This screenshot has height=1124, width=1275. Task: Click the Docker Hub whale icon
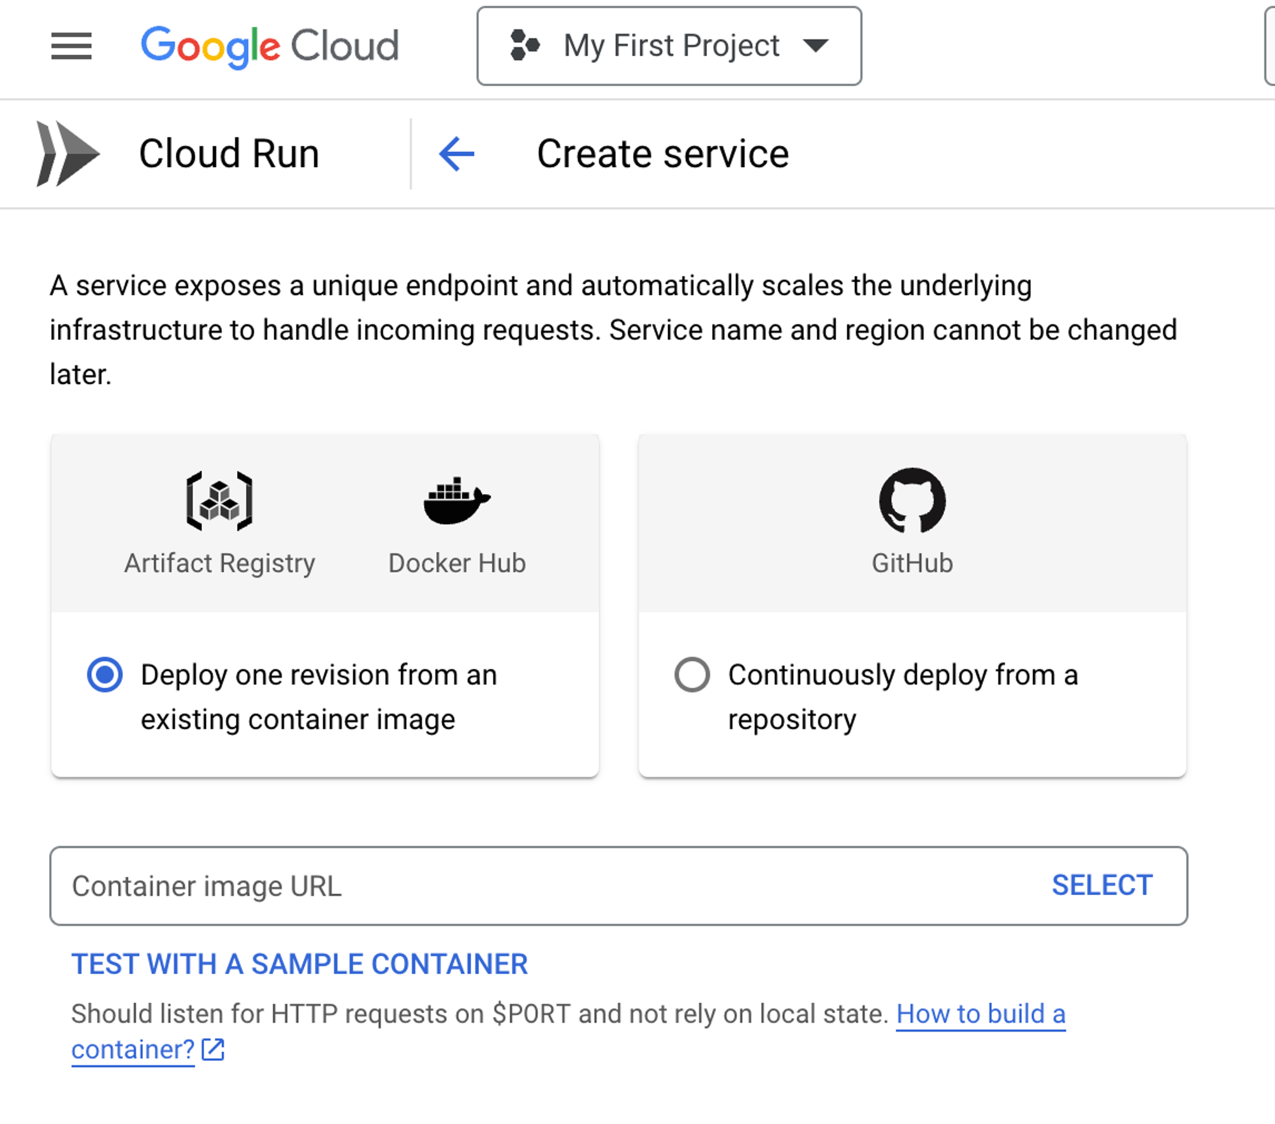click(x=456, y=501)
